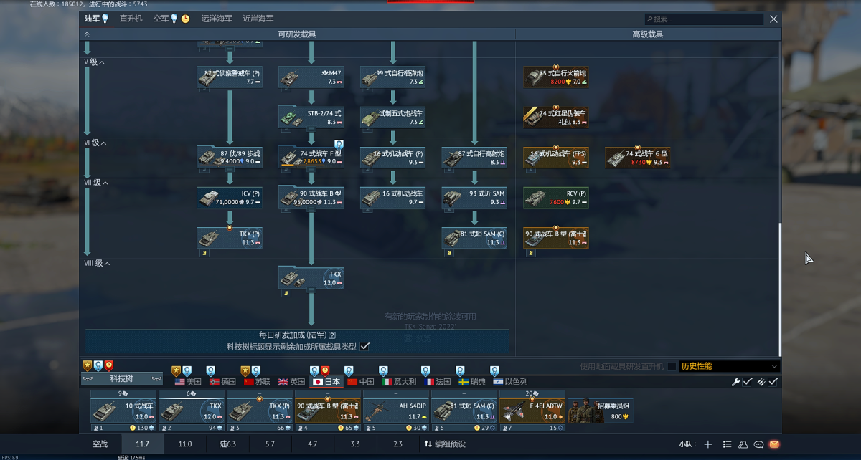Click the 每日研发加成 help question mark

(x=332, y=335)
